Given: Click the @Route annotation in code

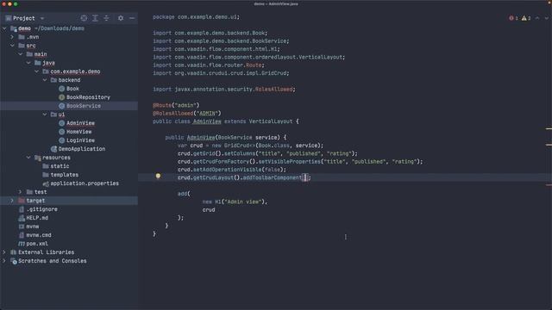Looking at the screenshot, I should click(x=161, y=105).
